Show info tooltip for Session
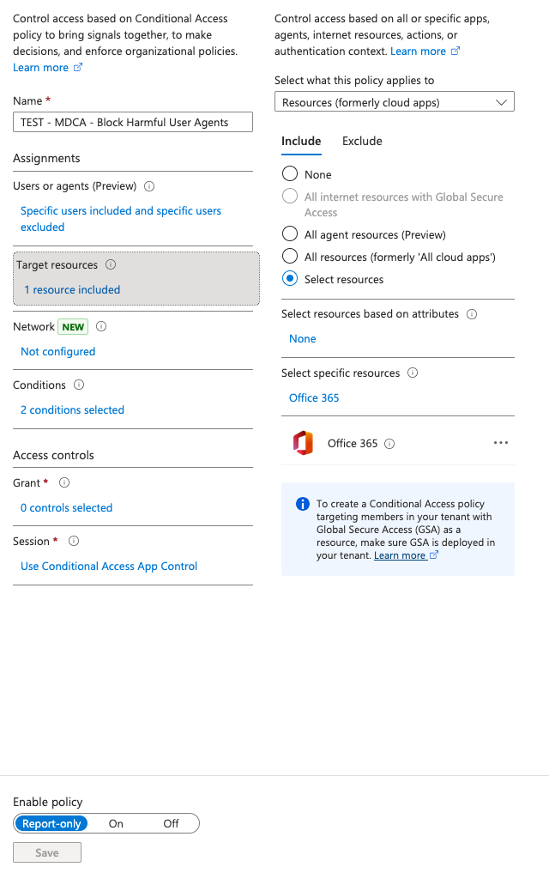Screen dimensions: 549x873 [74, 541]
